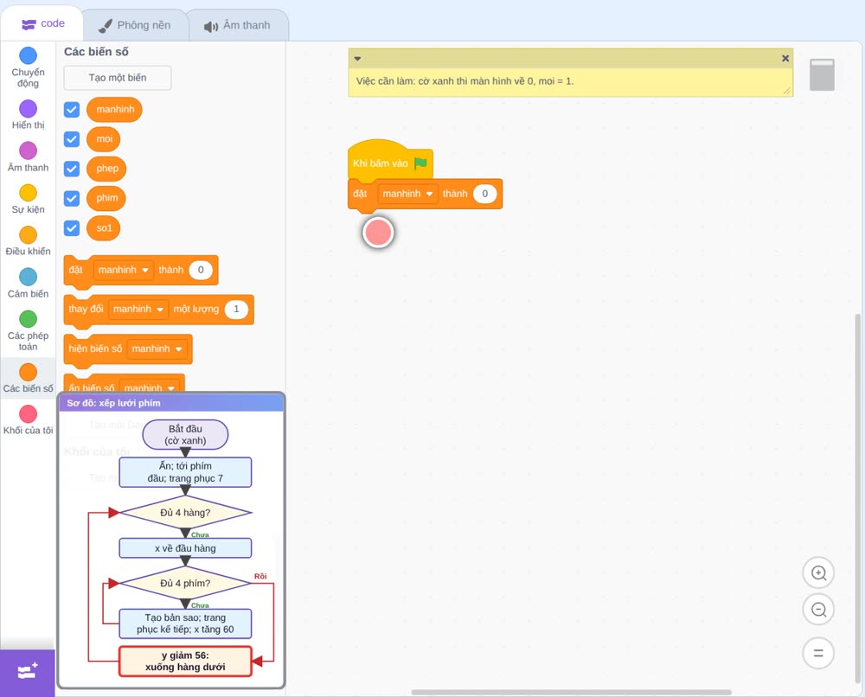
Task: Select the Các biến số category
Action: pyautogui.click(x=28, y=378)
